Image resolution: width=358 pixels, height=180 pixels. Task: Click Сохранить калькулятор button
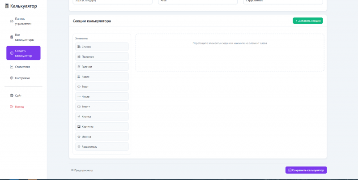tap(306, 170)
